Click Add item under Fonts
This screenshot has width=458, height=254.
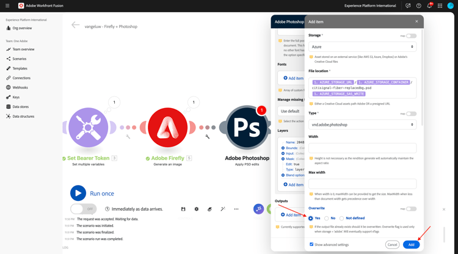click(x=294, y=78)
